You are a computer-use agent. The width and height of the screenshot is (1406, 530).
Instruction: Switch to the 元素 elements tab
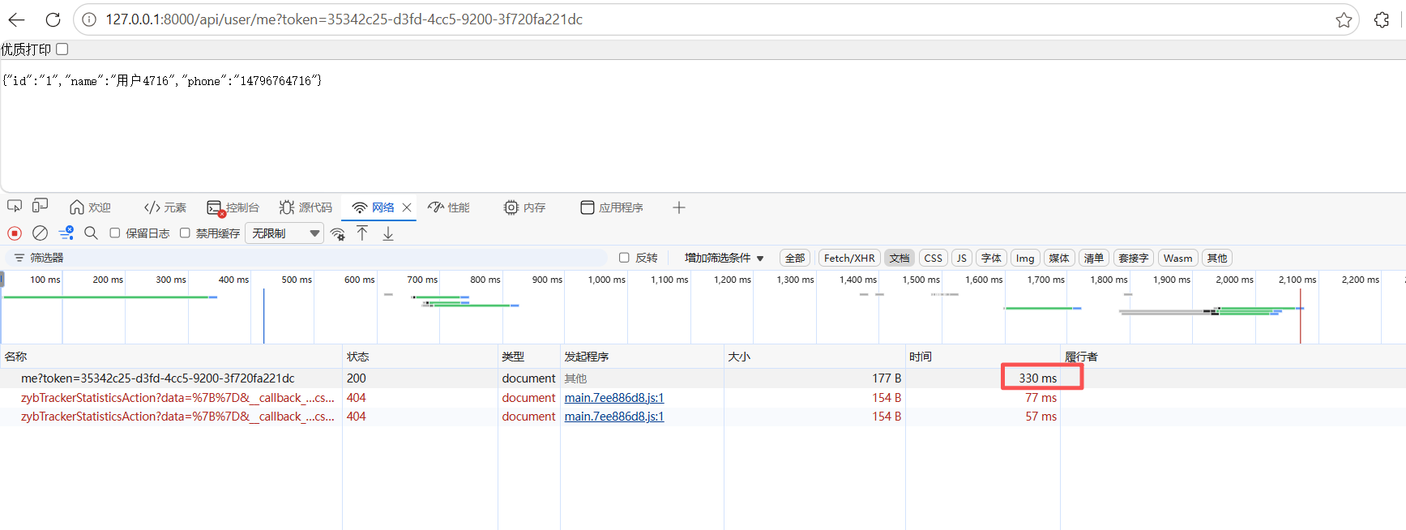pyautogui.click(x=165, y=207)
